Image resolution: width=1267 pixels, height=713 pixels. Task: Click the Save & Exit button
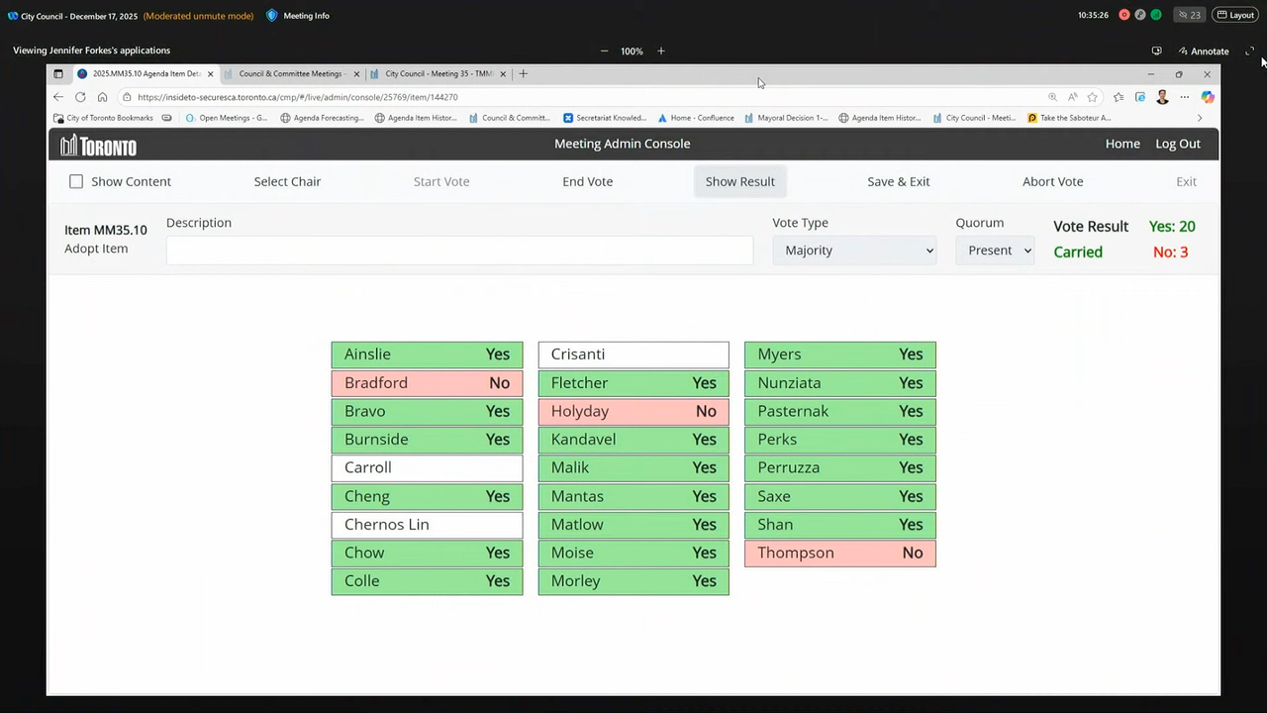[x=898, y=181]
